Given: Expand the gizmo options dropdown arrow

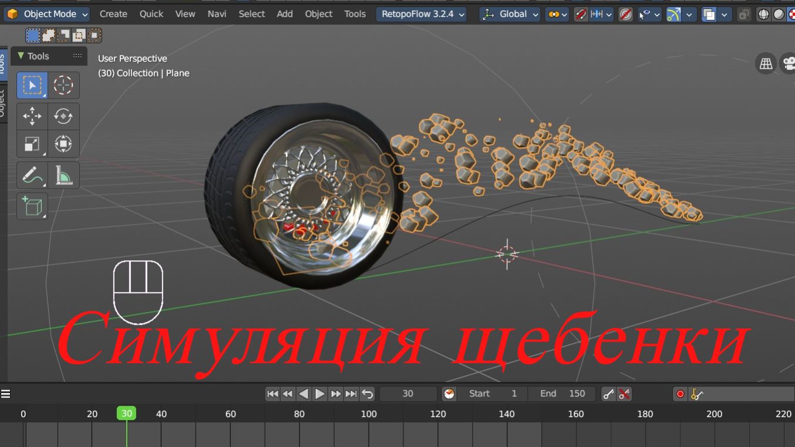Looking at the screenshot, I should tap(689, 14).
